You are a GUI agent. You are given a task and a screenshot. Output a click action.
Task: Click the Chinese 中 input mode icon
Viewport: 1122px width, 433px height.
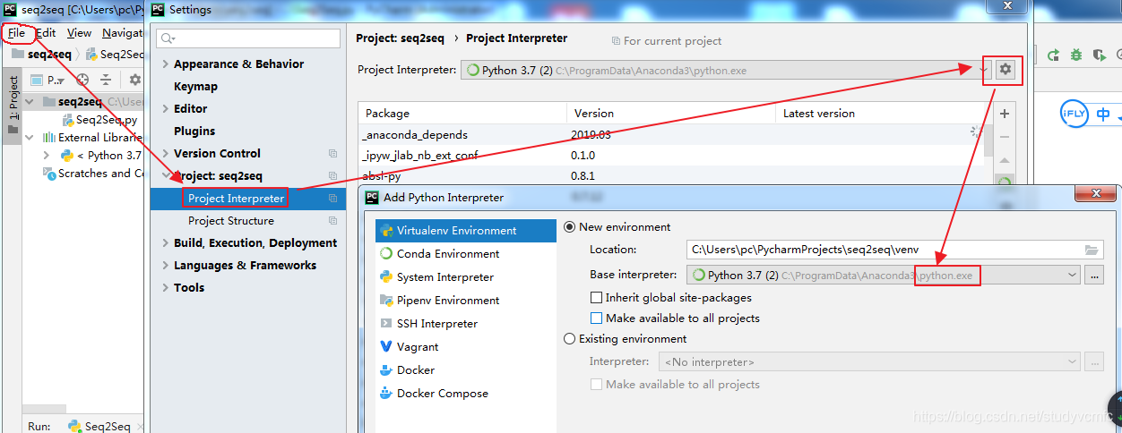tap(1103, 114)
